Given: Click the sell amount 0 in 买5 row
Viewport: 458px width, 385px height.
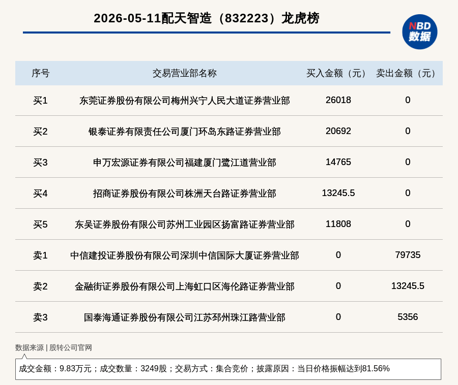Looking at the screenshot, I should 408,224.
